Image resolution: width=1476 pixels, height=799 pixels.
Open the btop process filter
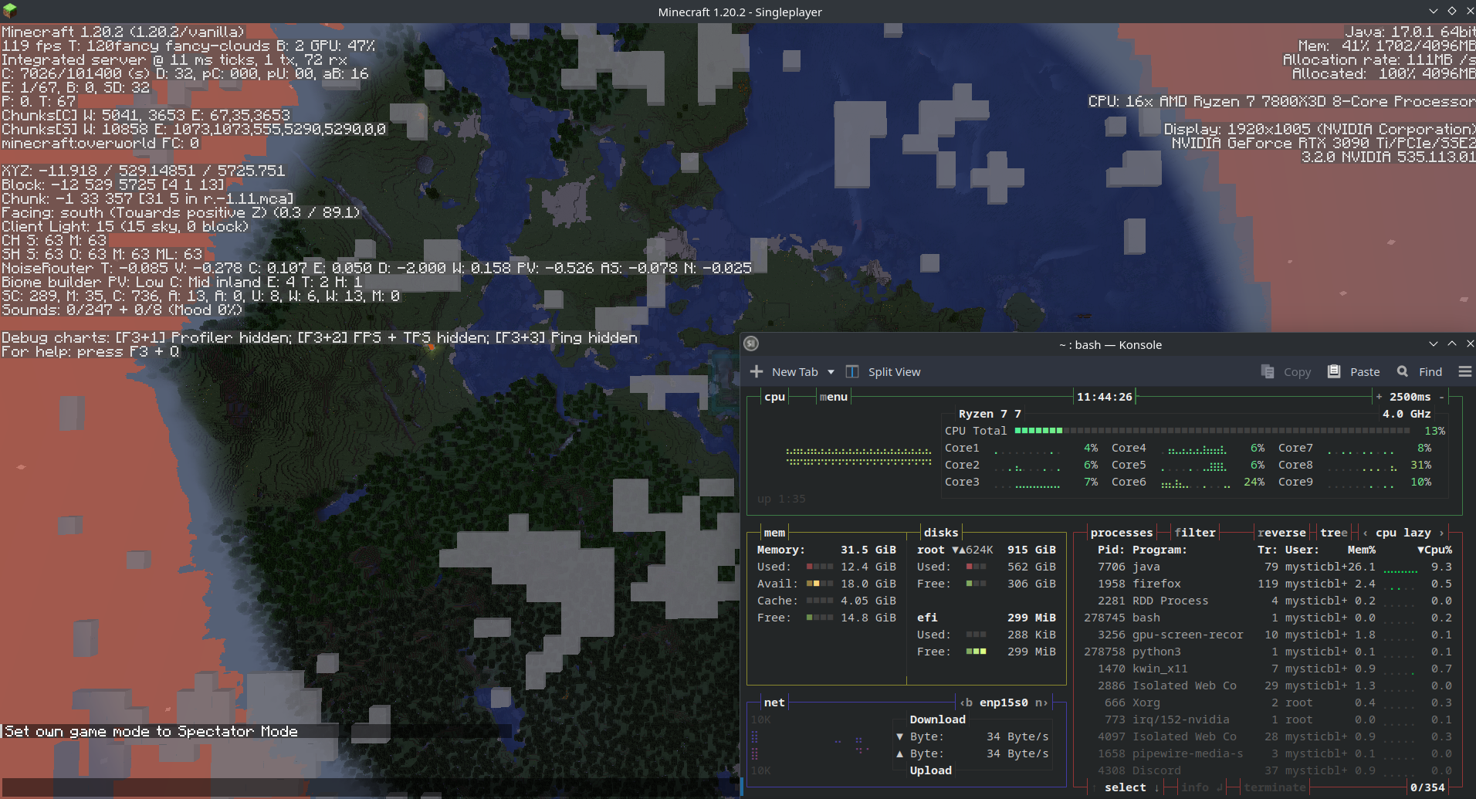tap(1194, 533)
